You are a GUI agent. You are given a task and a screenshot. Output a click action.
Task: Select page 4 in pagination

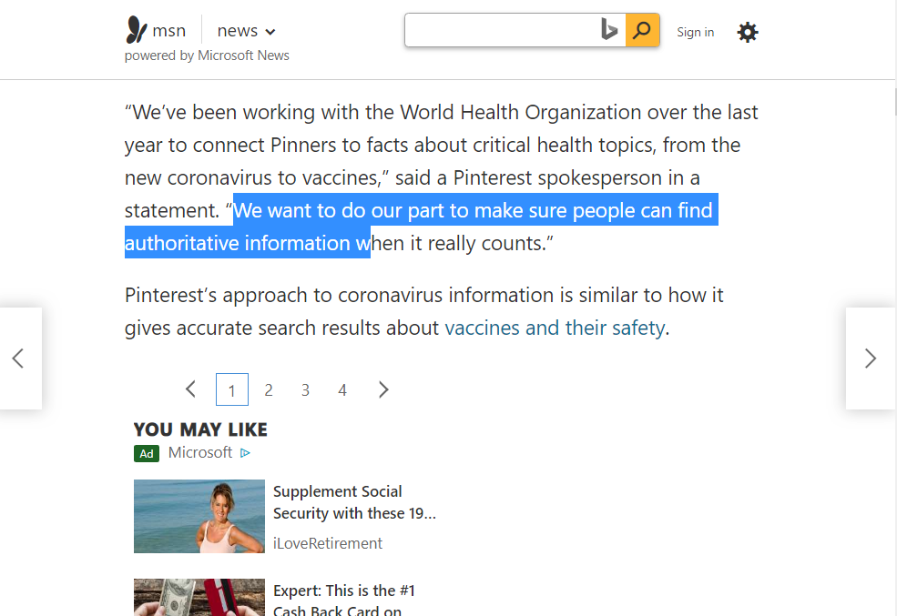pos(342,390)
